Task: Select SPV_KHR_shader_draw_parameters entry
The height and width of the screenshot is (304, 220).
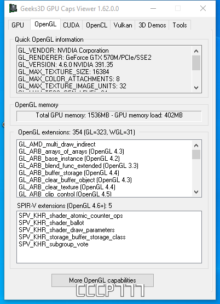Action: tap(67, 230)
